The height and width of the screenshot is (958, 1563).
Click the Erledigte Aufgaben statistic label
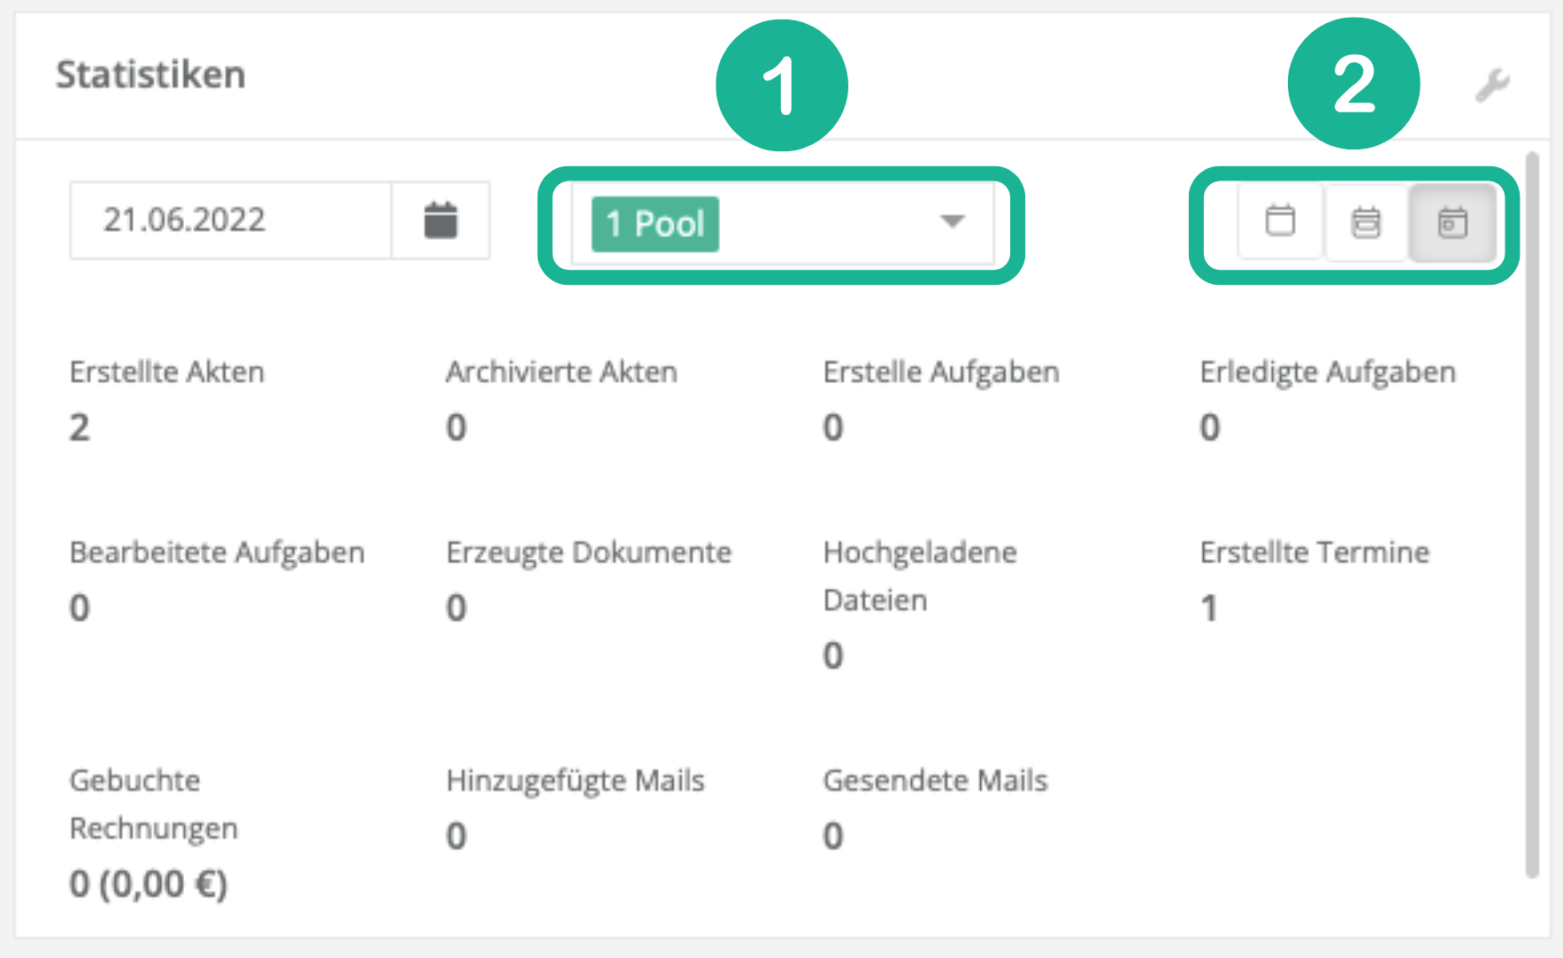click(x=1328, y=372)
